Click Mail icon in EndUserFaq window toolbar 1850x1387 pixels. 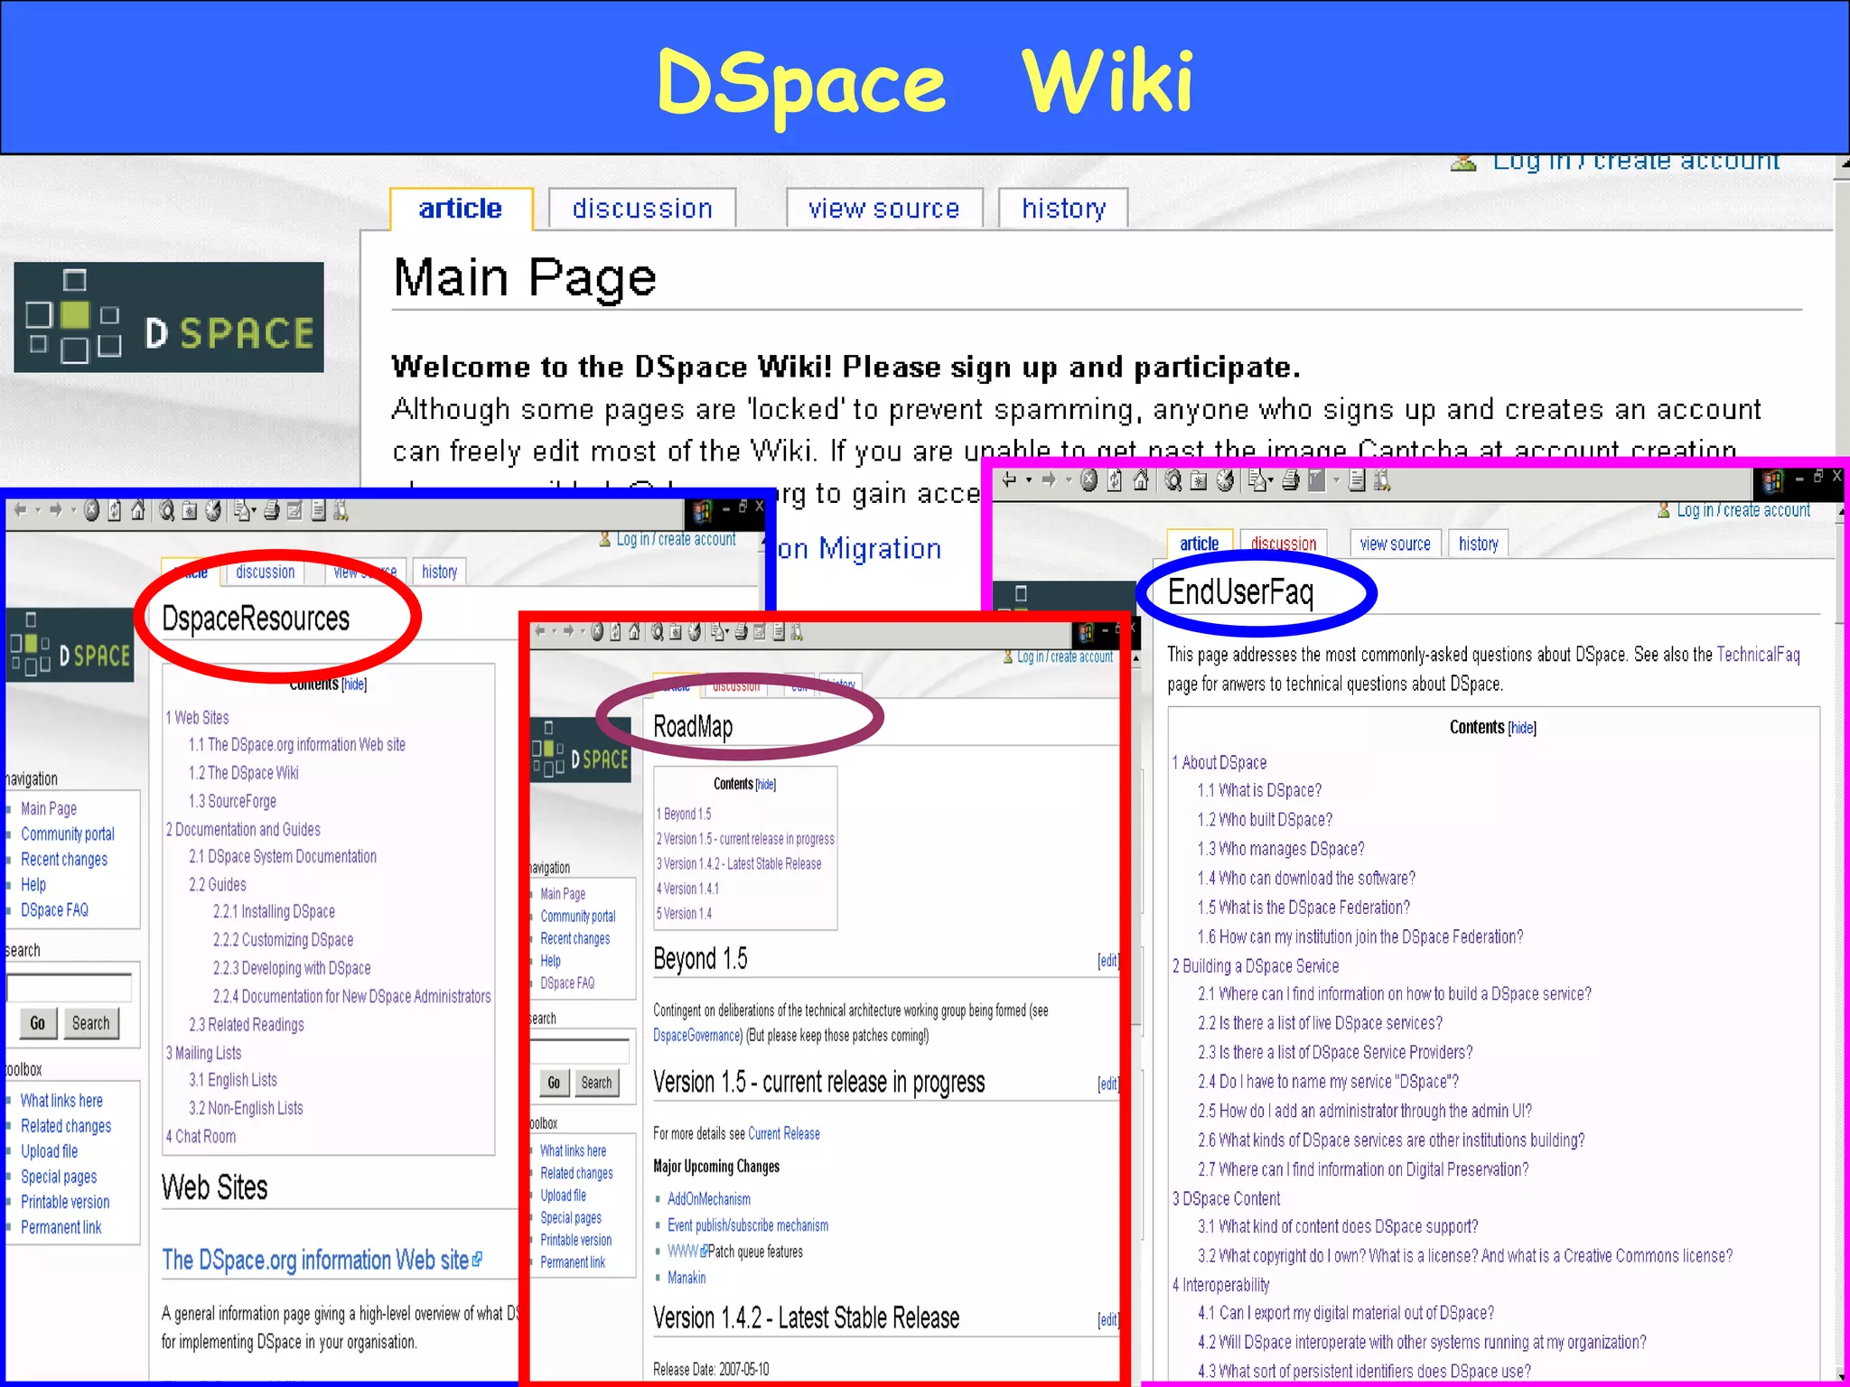pos(1257,479)
